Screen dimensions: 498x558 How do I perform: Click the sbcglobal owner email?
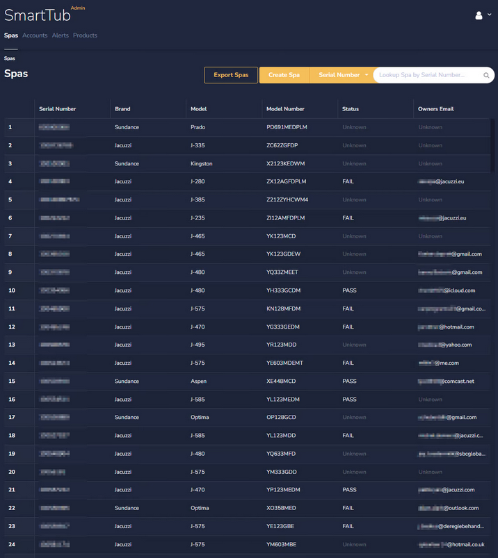point(451,454)
